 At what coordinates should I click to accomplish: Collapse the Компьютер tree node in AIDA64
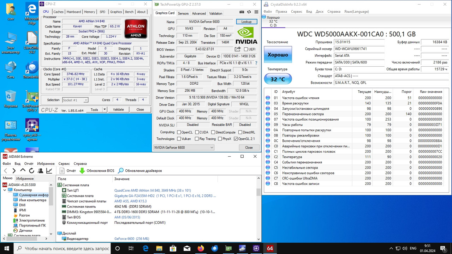(x=5, y=190)
